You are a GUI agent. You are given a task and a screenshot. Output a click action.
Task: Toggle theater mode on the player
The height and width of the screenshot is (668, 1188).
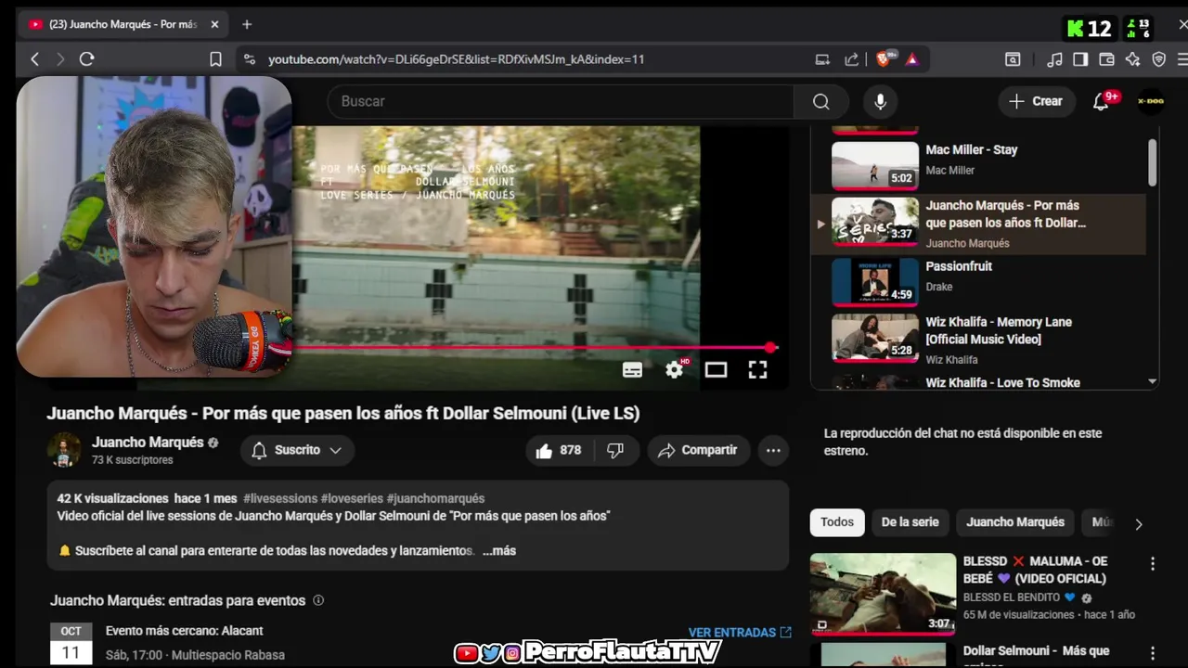(x=716, y=369)
